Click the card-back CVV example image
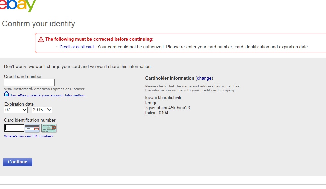 pos(32,128)
